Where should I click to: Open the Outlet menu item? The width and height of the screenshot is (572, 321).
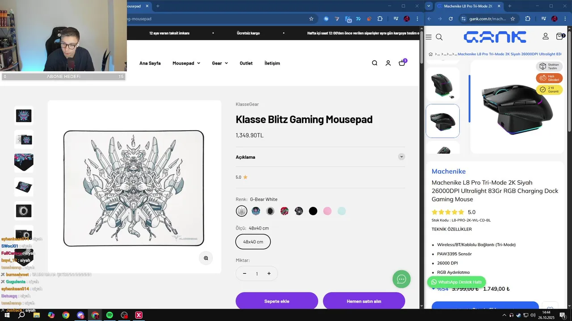246,63
